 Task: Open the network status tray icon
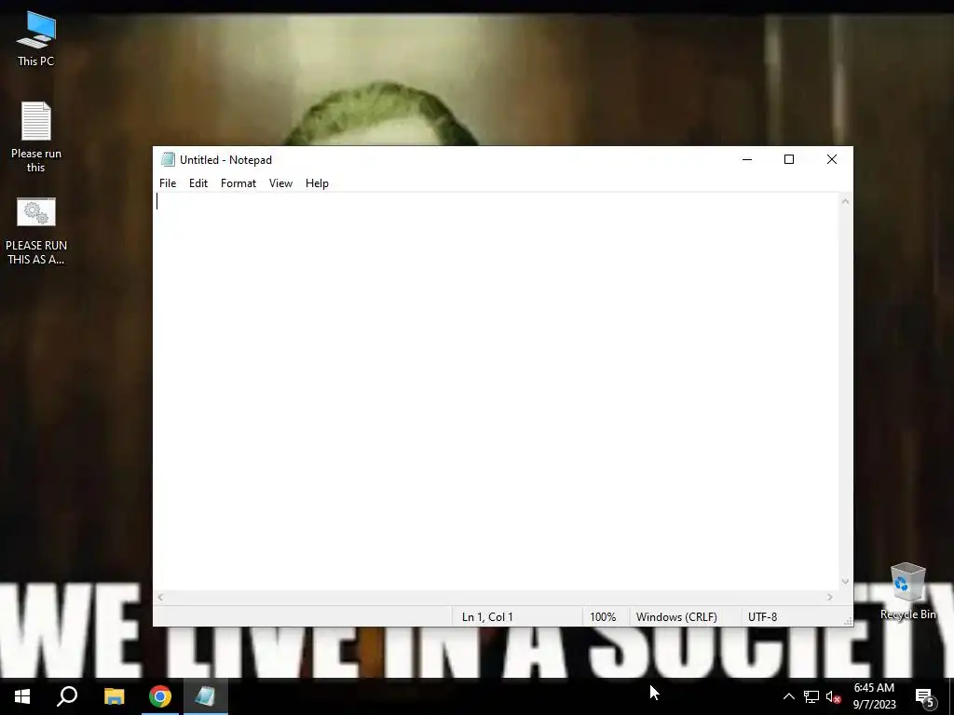(811, 696)
